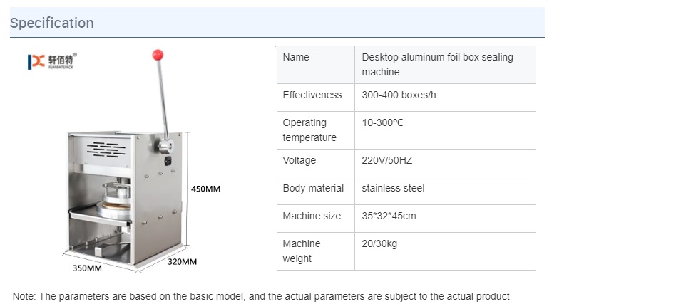Select the Voltage label cell

[x=316, y=163]
